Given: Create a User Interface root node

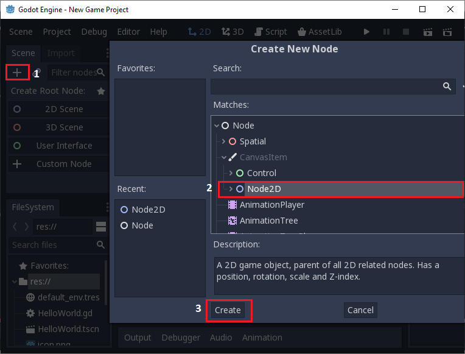Looking at the screenshot, I should point(58,146).
